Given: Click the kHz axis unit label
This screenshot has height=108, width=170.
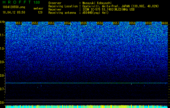Looking at the screenshot, I should (x=2, y=22).
